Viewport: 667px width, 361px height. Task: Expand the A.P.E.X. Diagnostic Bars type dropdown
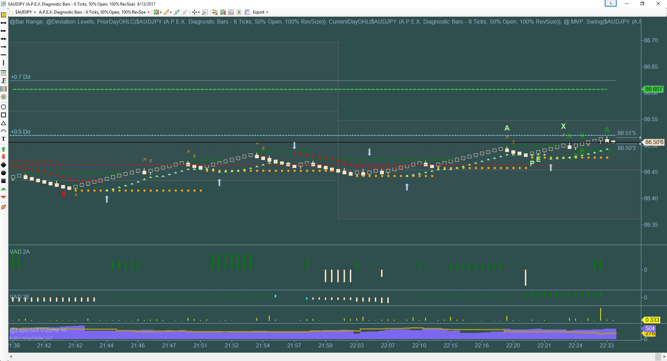tap(94, 12)
